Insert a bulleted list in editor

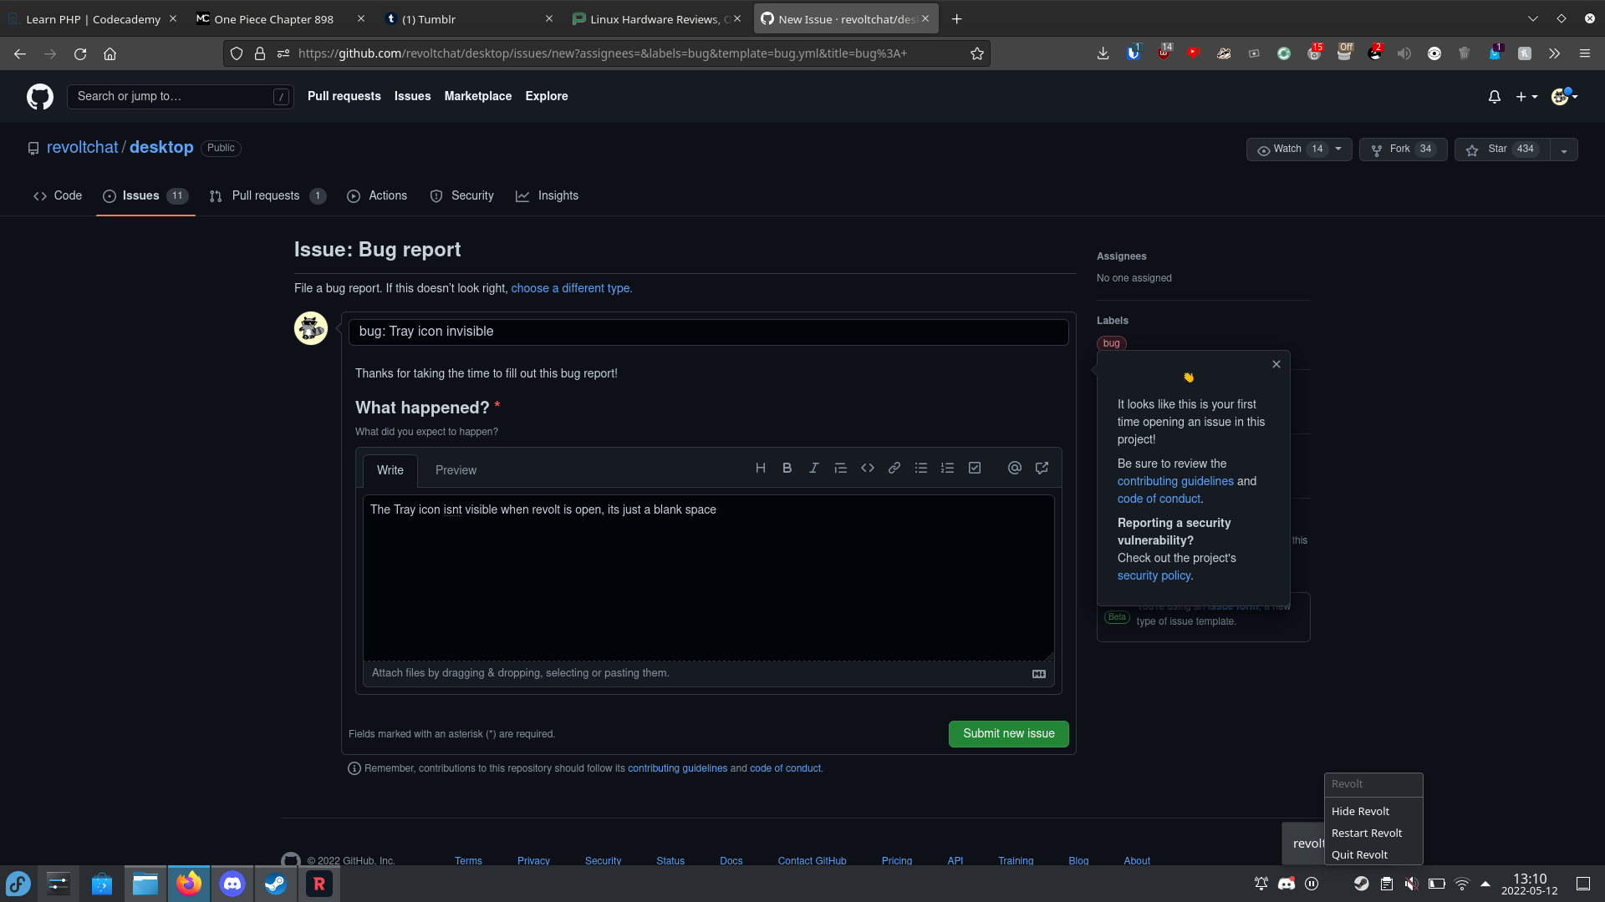(x=921, y=469)
